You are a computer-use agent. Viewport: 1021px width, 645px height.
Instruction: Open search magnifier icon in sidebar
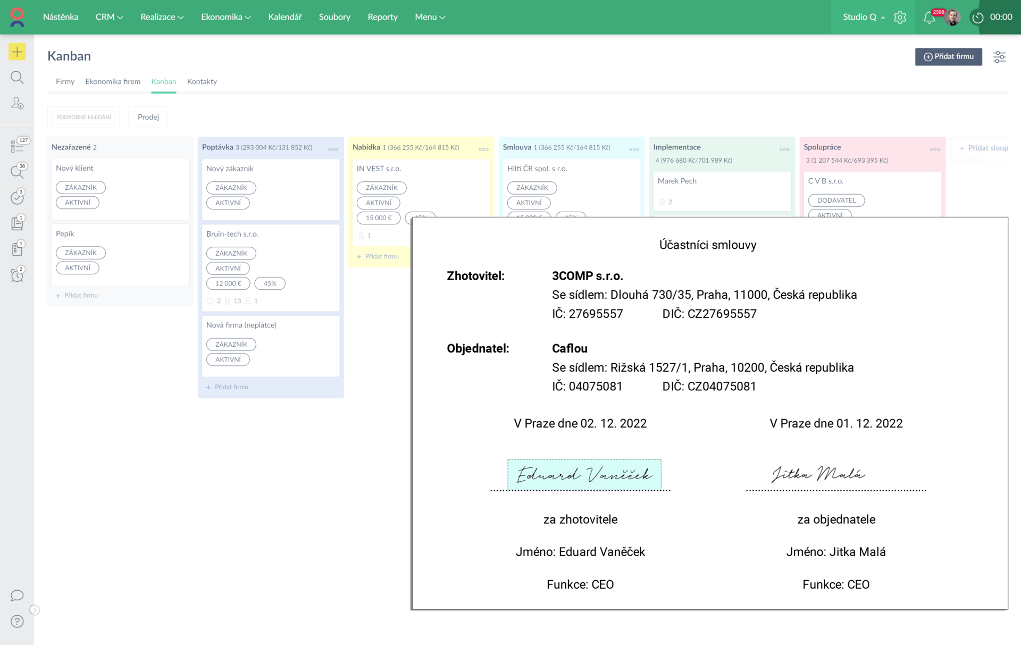(x=17, y=78)
